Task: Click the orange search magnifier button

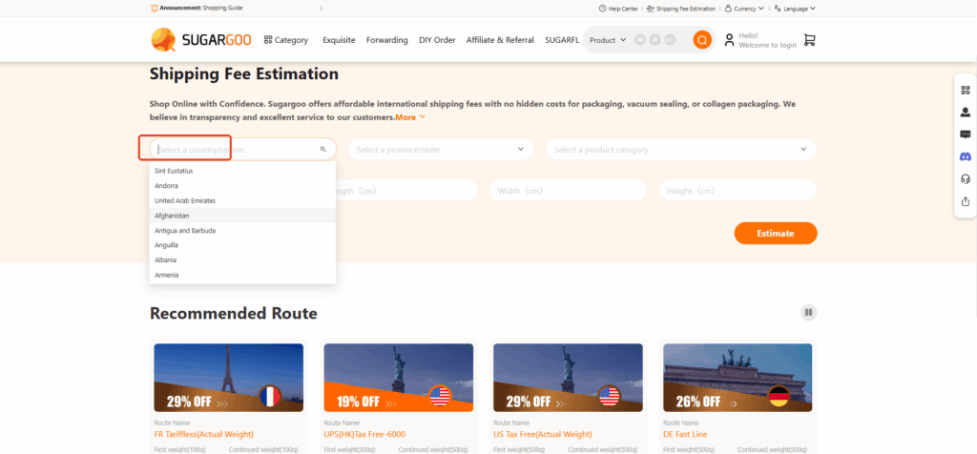Action: tap(702, 40)
